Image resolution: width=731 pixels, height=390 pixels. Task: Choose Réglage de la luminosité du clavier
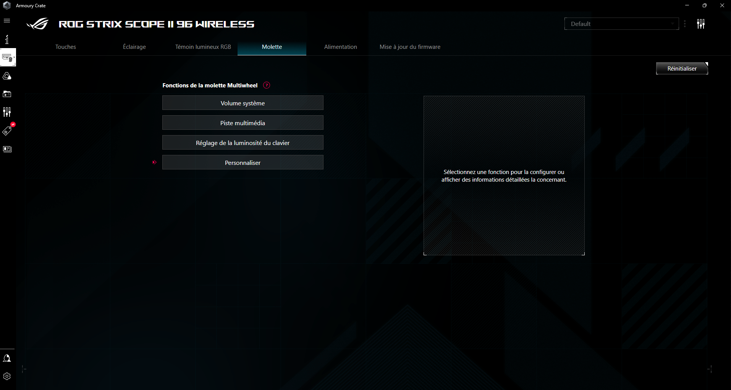[x=243, y=142]
